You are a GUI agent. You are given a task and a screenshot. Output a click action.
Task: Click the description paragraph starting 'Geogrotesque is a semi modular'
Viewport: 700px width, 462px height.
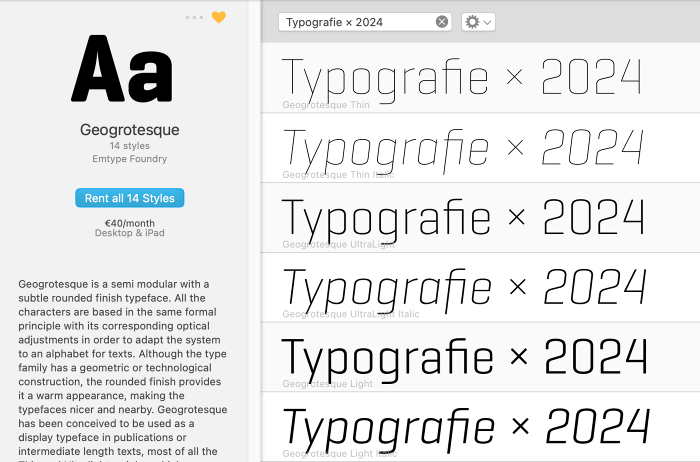click(123, 369)
